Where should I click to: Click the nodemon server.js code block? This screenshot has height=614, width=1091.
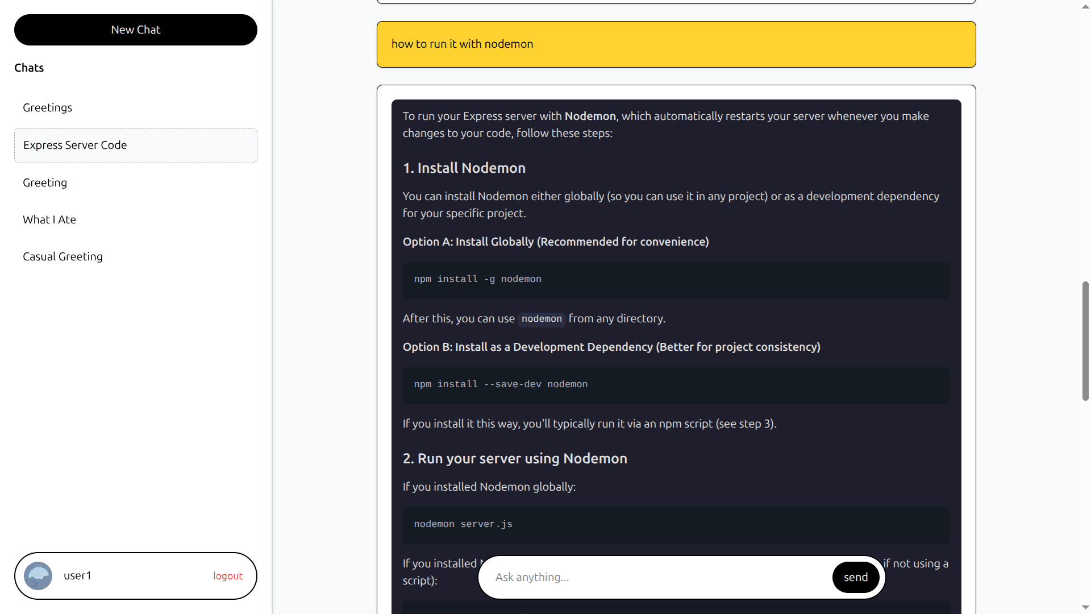[x=676, y=524]
